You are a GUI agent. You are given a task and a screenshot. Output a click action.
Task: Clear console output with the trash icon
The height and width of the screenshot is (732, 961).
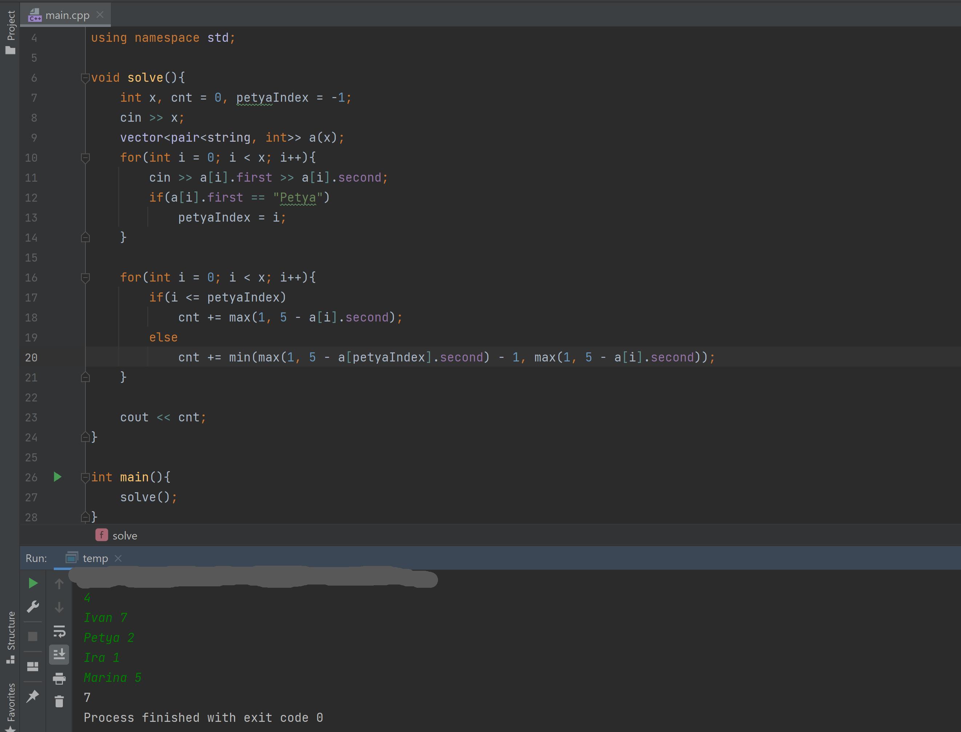pyautogui.click(x=59, y=701)
